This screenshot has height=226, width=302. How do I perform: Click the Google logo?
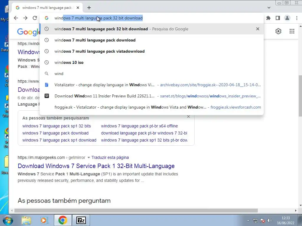click(29, 32)
